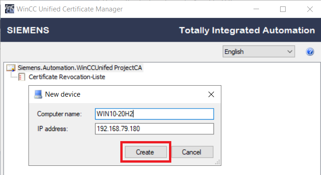Close the New device dialog with X
This screenshot has width=321, height=175.
[x=211, y=94]
